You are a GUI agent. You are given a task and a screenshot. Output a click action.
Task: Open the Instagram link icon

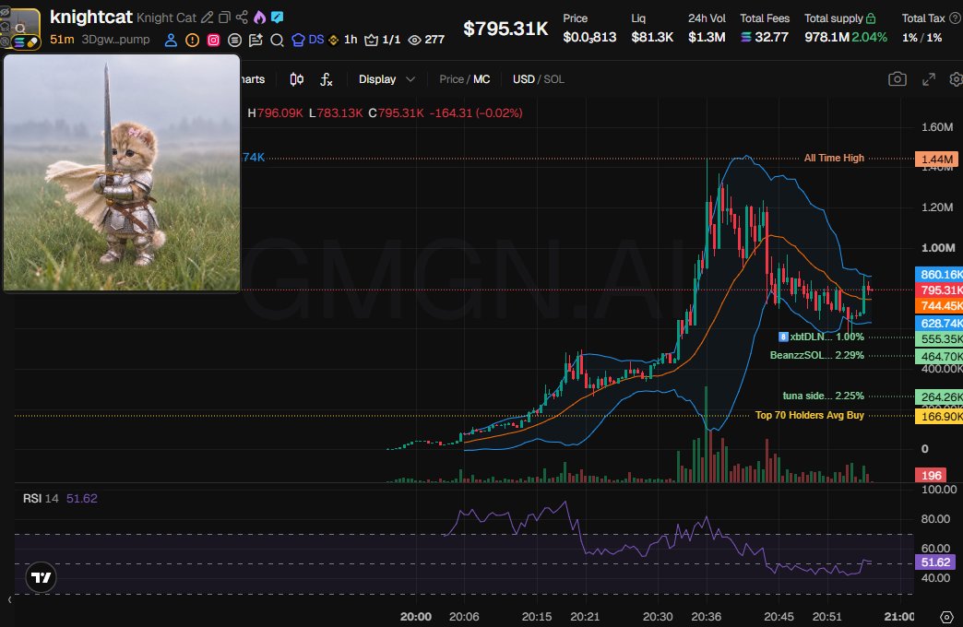coord(213,40)
